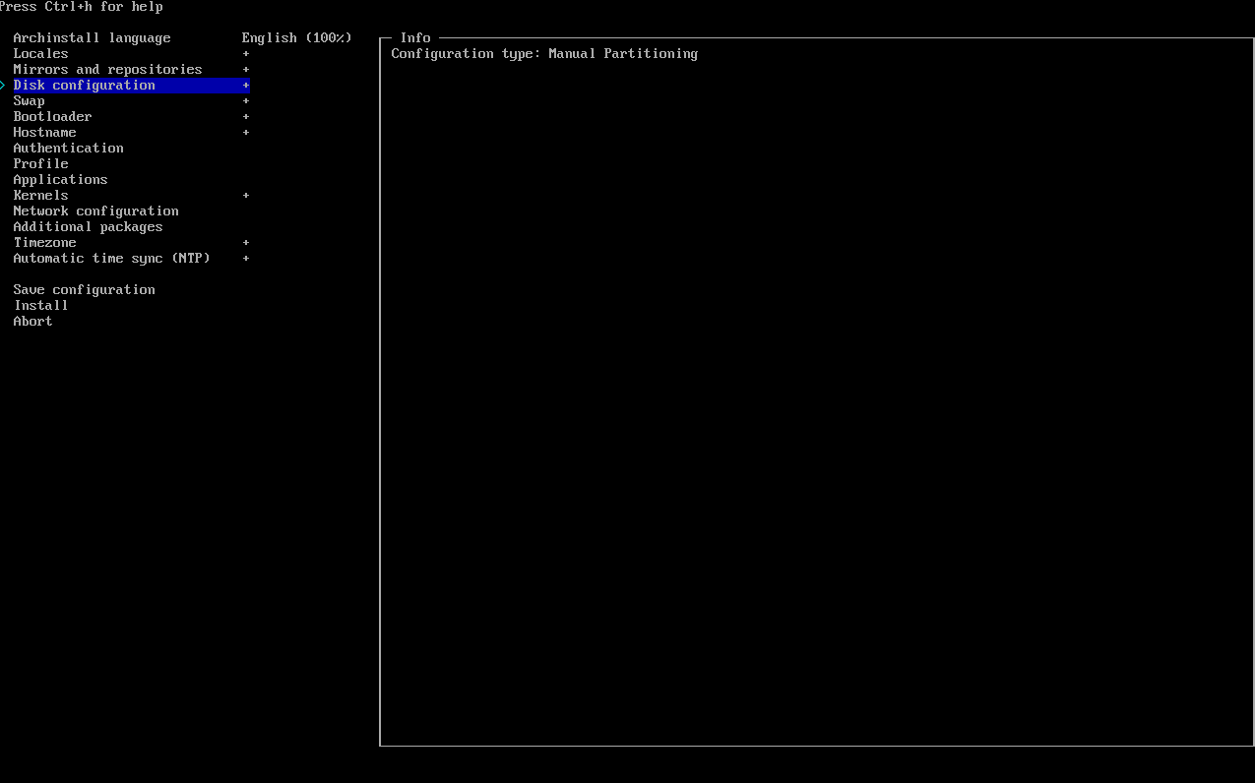Screen dimensions: 1255x783
Task: Open Additional packages entry
Action: 88,226
